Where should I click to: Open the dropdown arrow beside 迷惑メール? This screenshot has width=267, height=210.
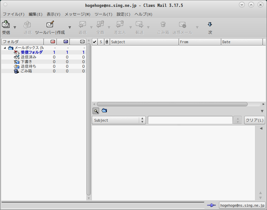click(x=197, y=27)
